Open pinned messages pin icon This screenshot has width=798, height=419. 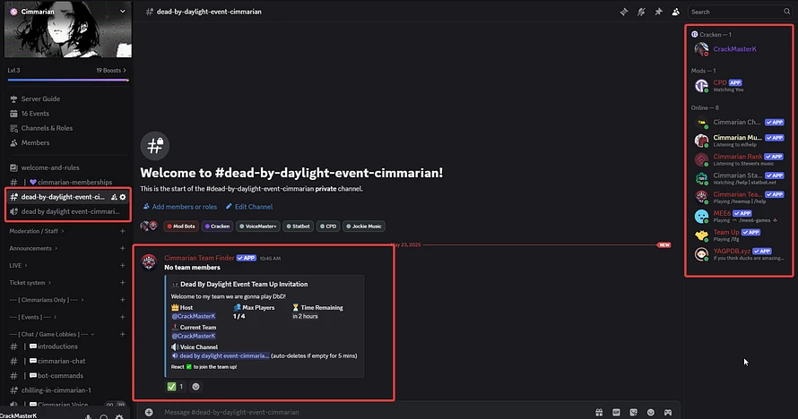(x=658, y=12)
